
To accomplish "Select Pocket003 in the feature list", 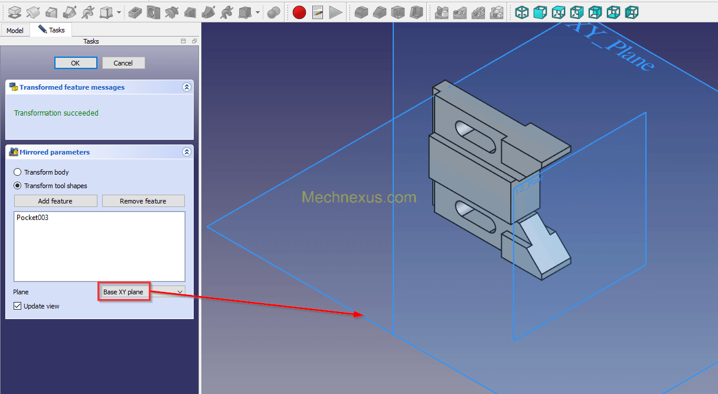I will pyautogui.click(x=32, y=218).
